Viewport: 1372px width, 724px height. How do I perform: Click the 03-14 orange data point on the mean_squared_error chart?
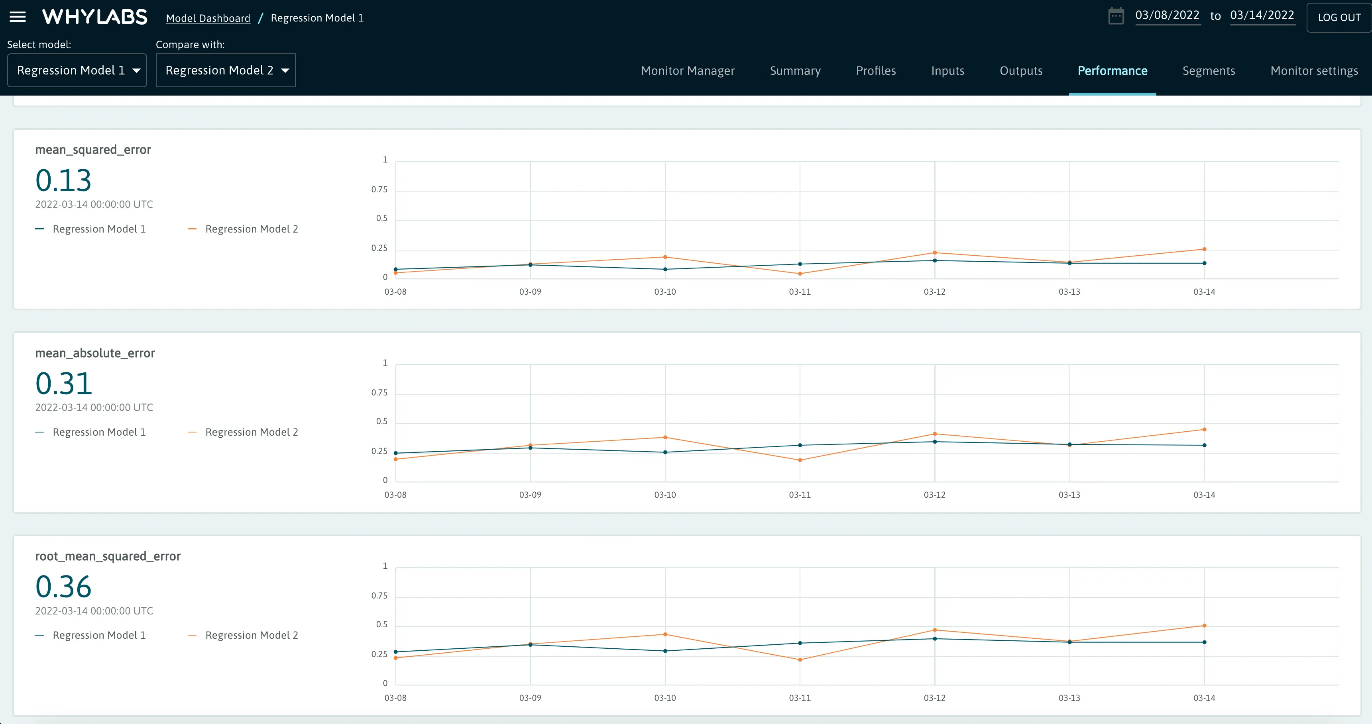pyautogui.click(x=1204, y=249)
